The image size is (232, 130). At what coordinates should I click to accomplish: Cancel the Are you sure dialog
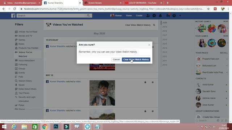(x=116, y=60)
